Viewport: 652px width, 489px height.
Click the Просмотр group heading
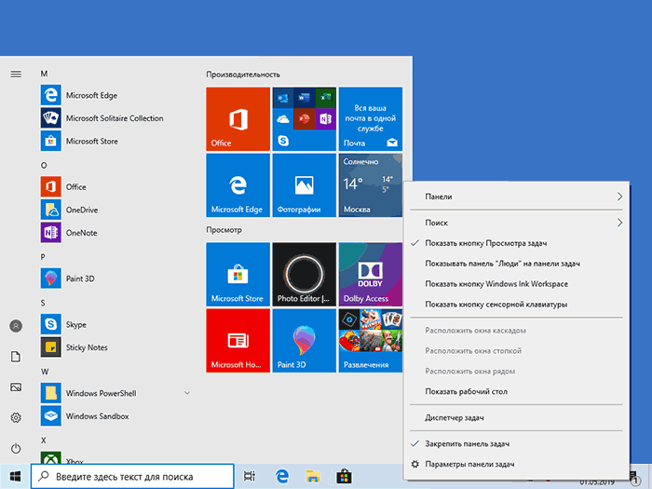click(x=224, y=230)
